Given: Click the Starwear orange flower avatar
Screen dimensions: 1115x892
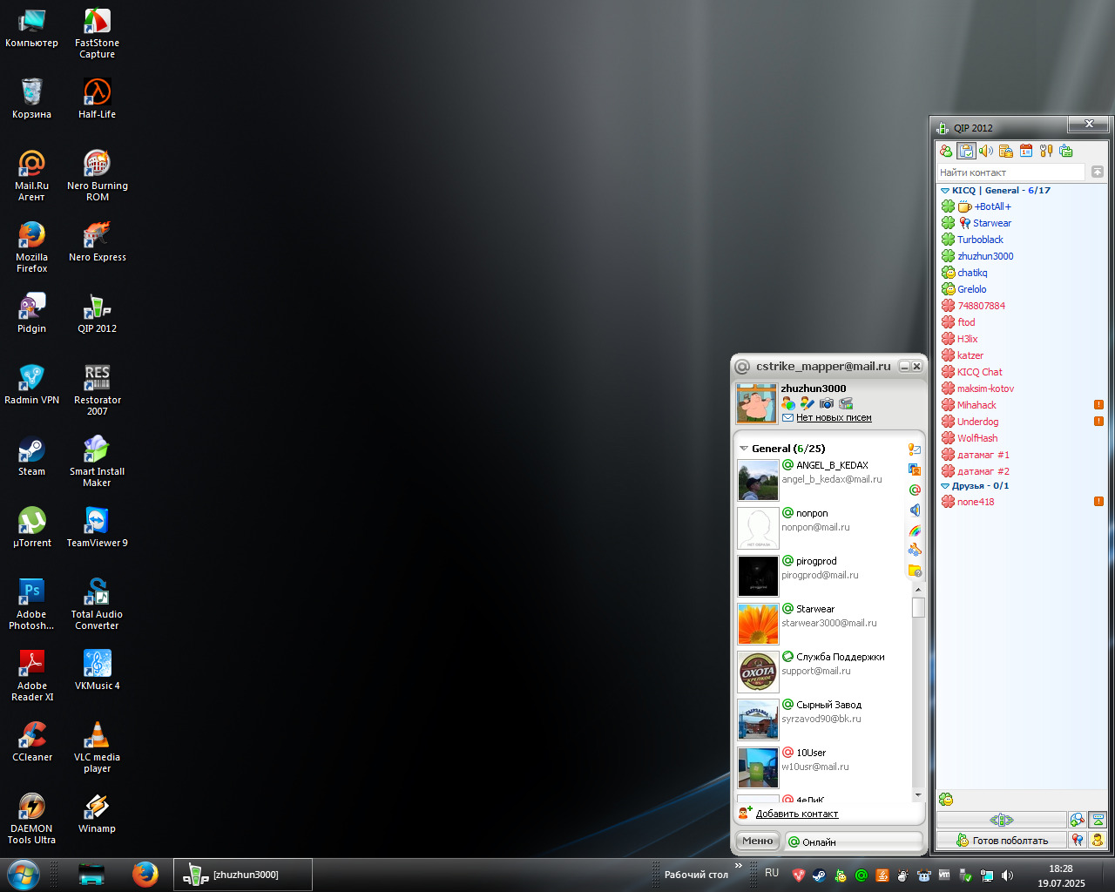Looking at the screenshot, I should [x=758, y=625].
